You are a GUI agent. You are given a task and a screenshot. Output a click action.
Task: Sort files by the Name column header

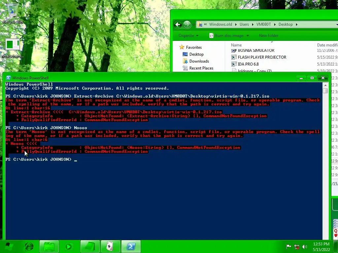[x=236, y=45]
